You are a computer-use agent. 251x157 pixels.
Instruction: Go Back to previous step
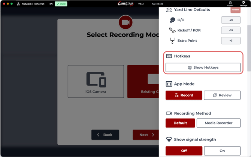(105, 135)
